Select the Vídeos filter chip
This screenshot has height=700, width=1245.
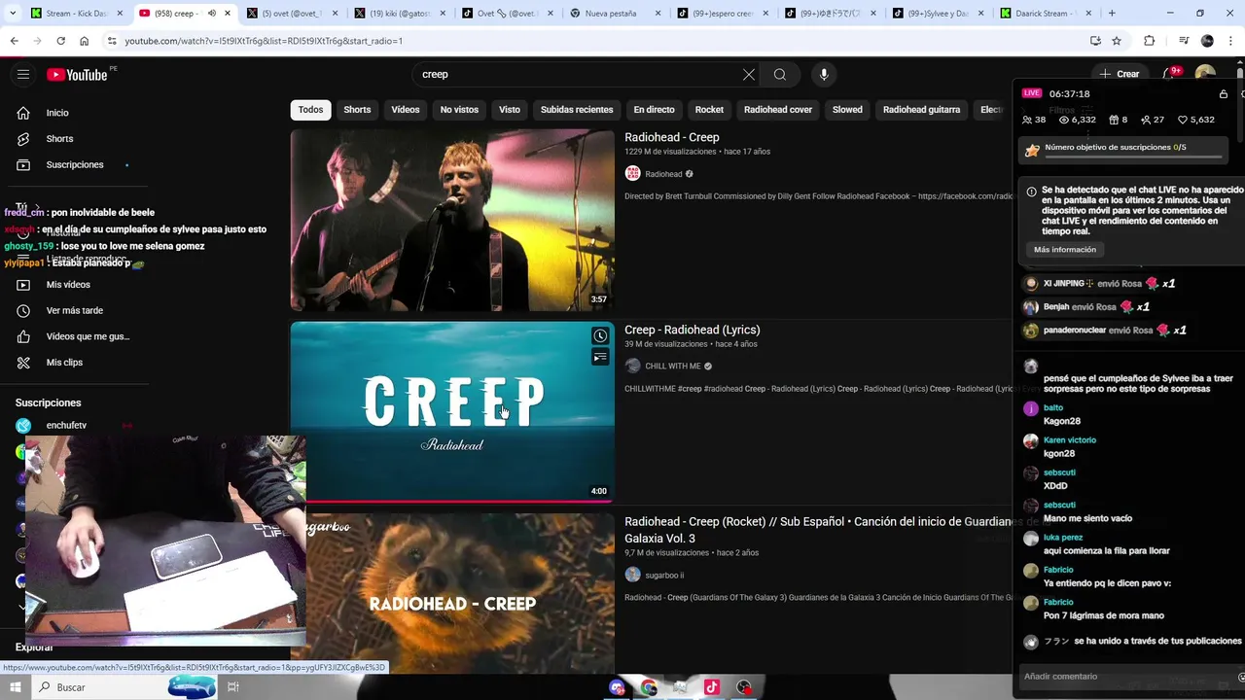(406, 110)
